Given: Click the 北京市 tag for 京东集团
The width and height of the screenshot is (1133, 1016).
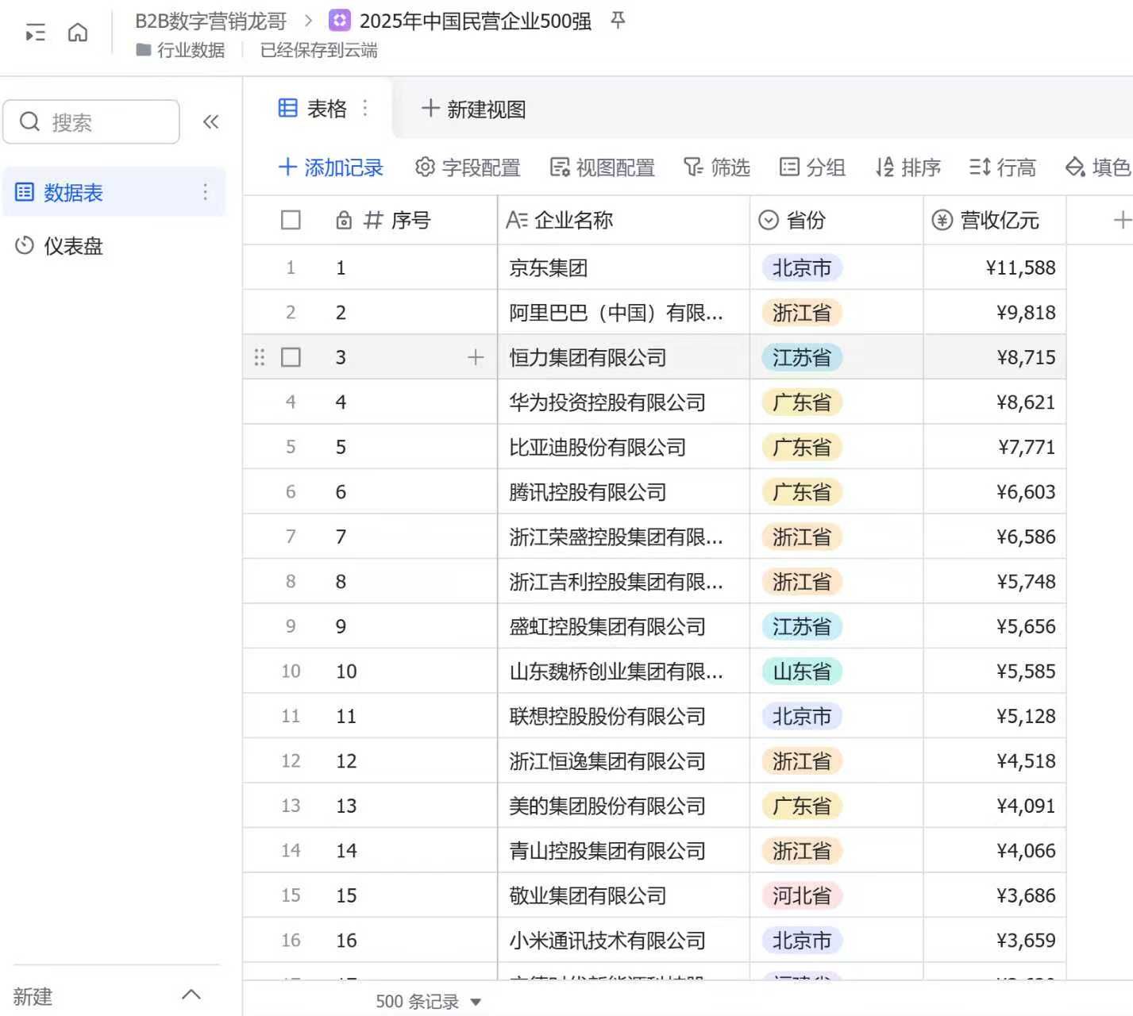Looking at the screenshot, I should [x=802, y=267].
